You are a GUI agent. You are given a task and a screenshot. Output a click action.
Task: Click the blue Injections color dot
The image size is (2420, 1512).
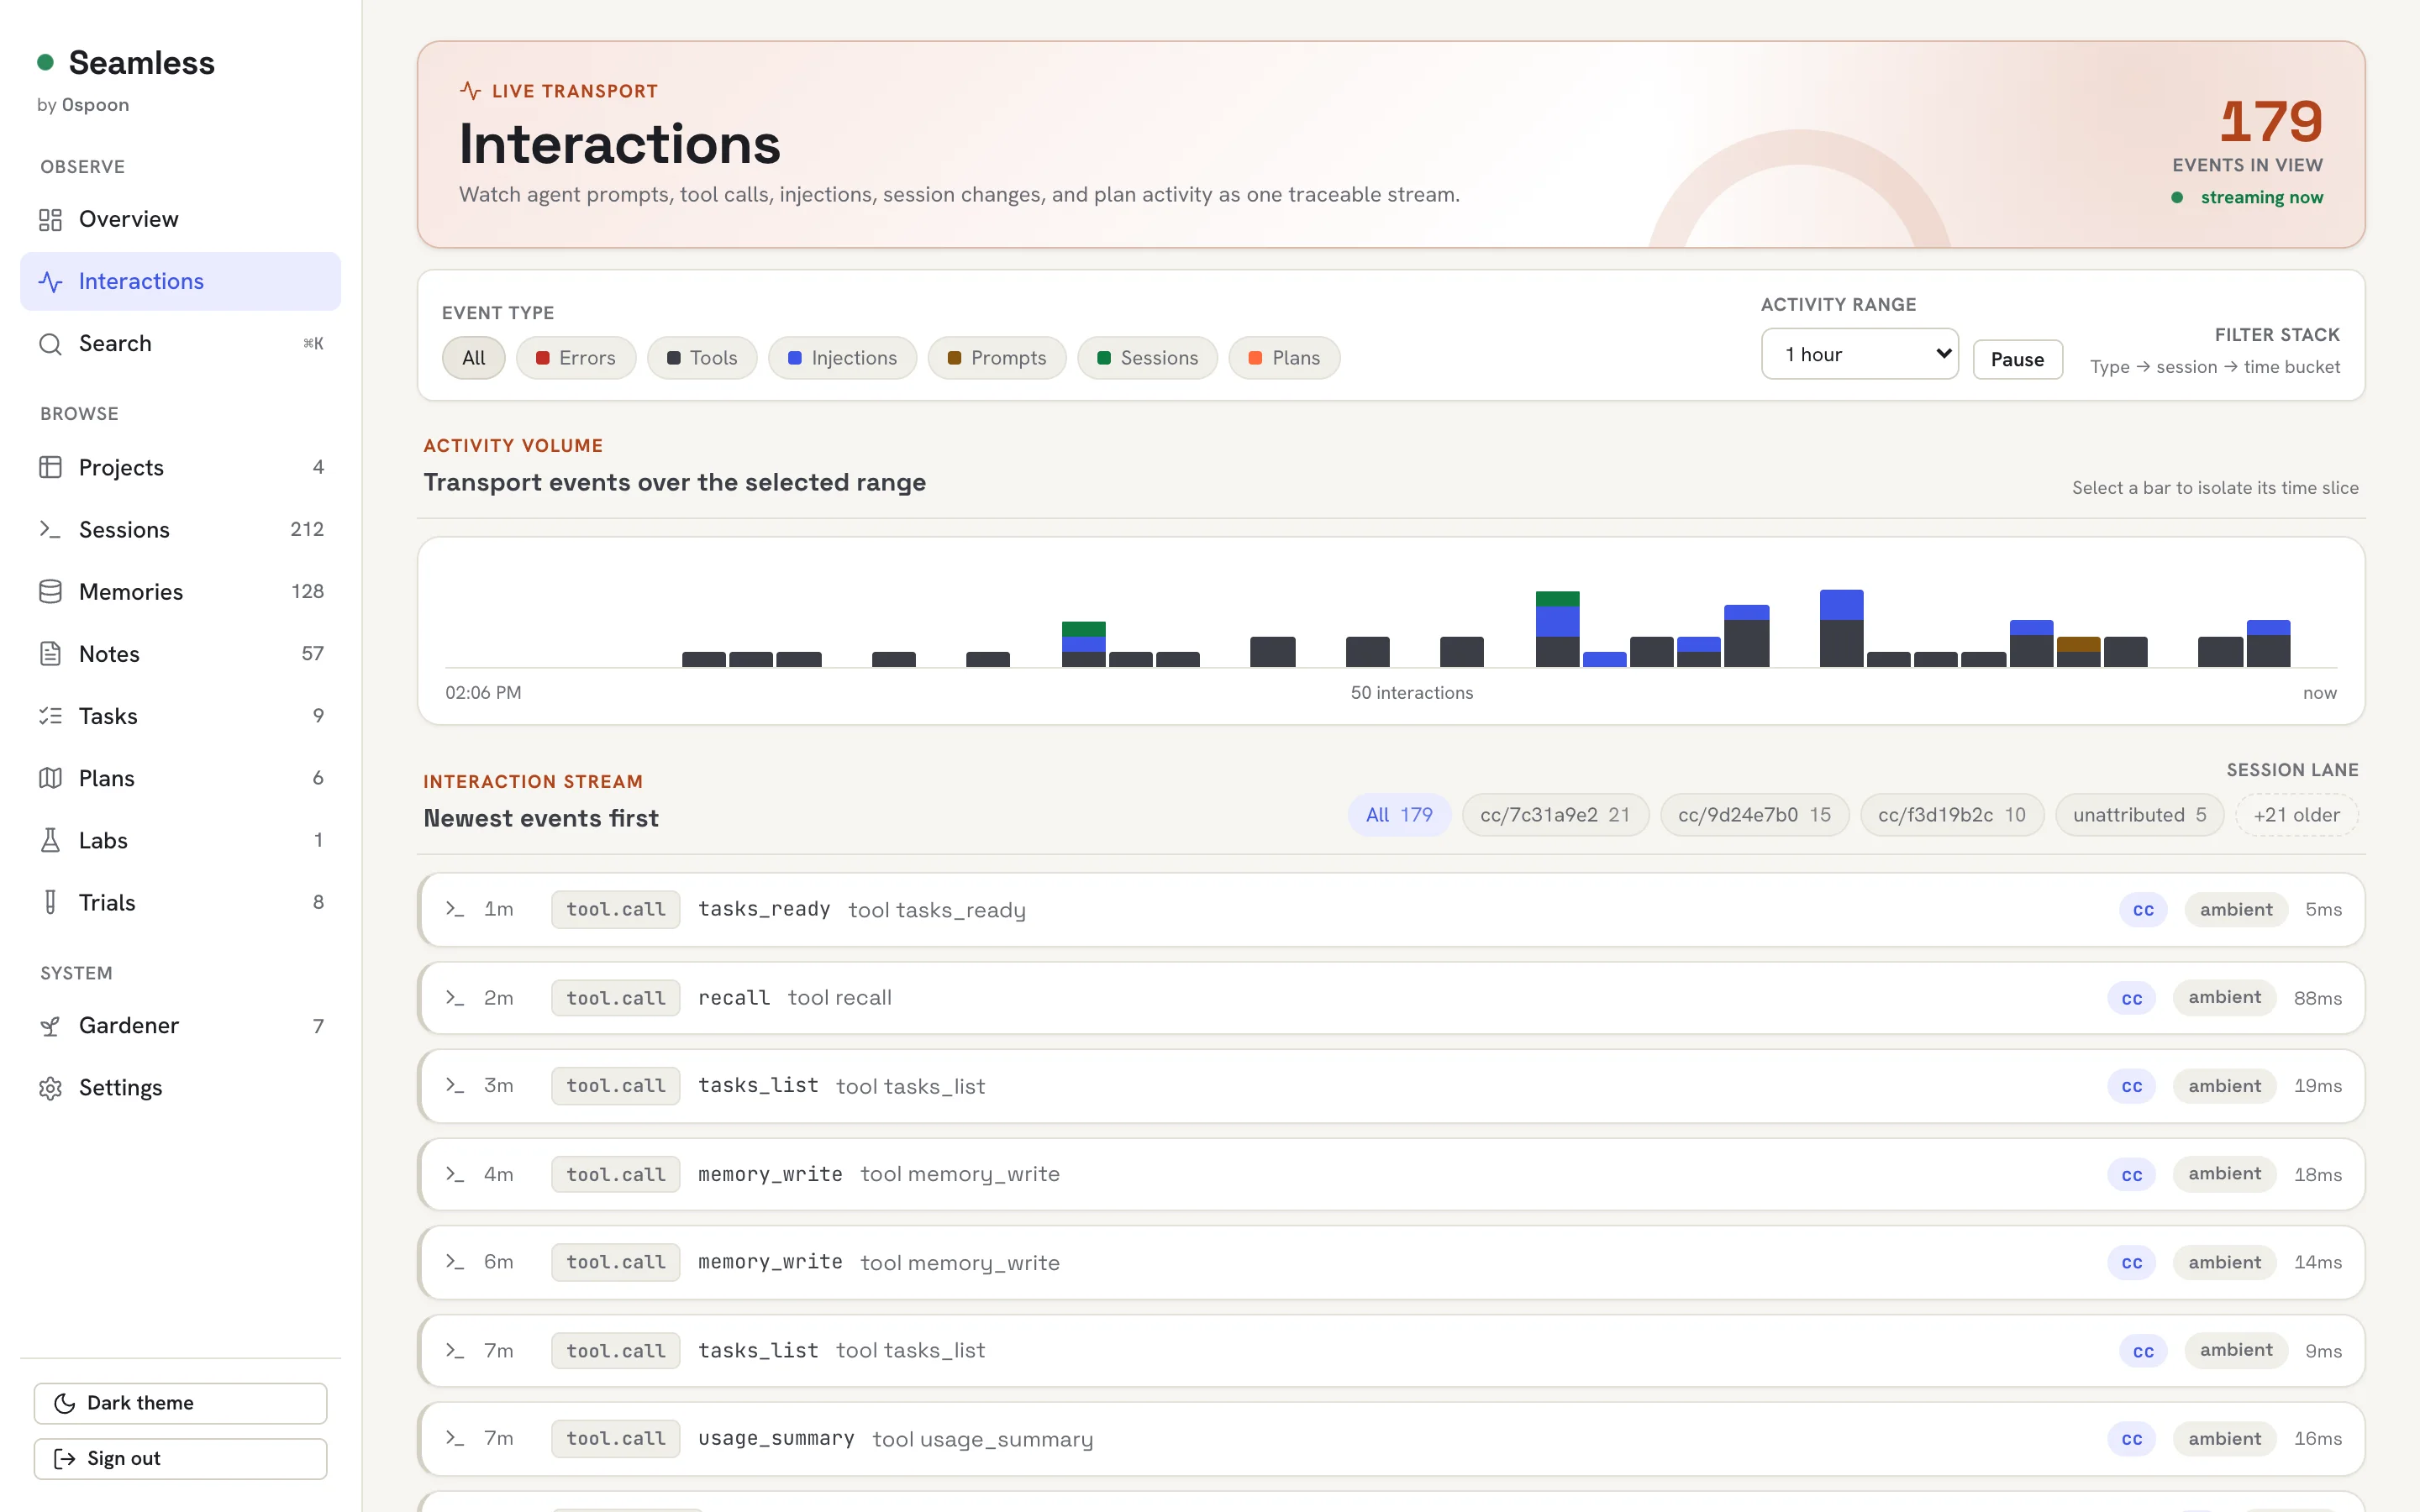coord(795,358)
